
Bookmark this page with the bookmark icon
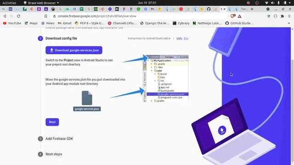pyautogui.click(x=46, y=16)
